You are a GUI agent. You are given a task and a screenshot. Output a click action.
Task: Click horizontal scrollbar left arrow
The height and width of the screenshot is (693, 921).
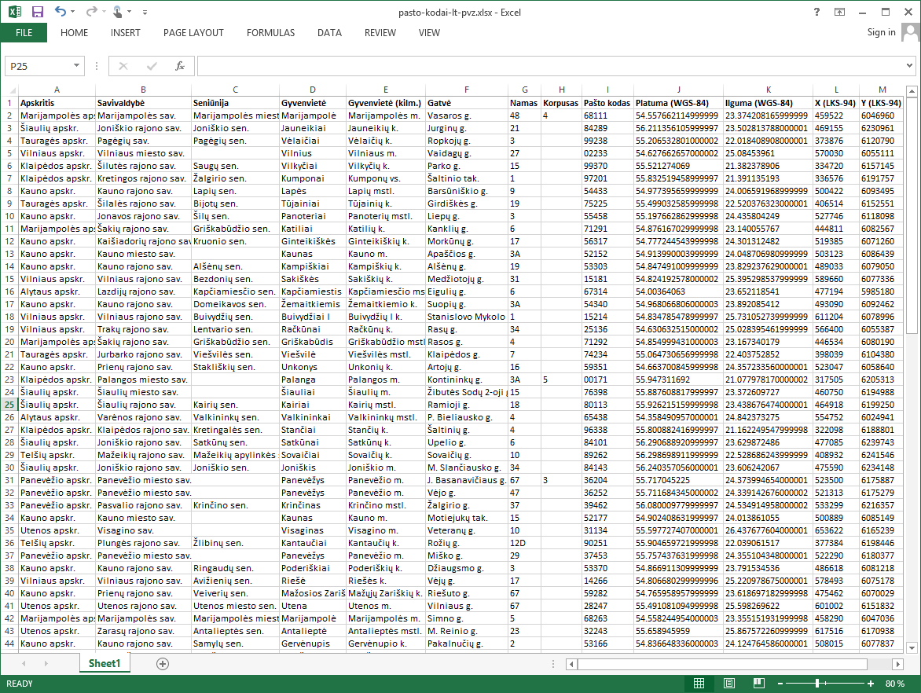571,664
